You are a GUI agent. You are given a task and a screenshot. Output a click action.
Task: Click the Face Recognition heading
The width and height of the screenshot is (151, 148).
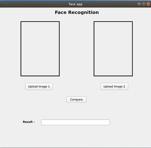(77, 12)
